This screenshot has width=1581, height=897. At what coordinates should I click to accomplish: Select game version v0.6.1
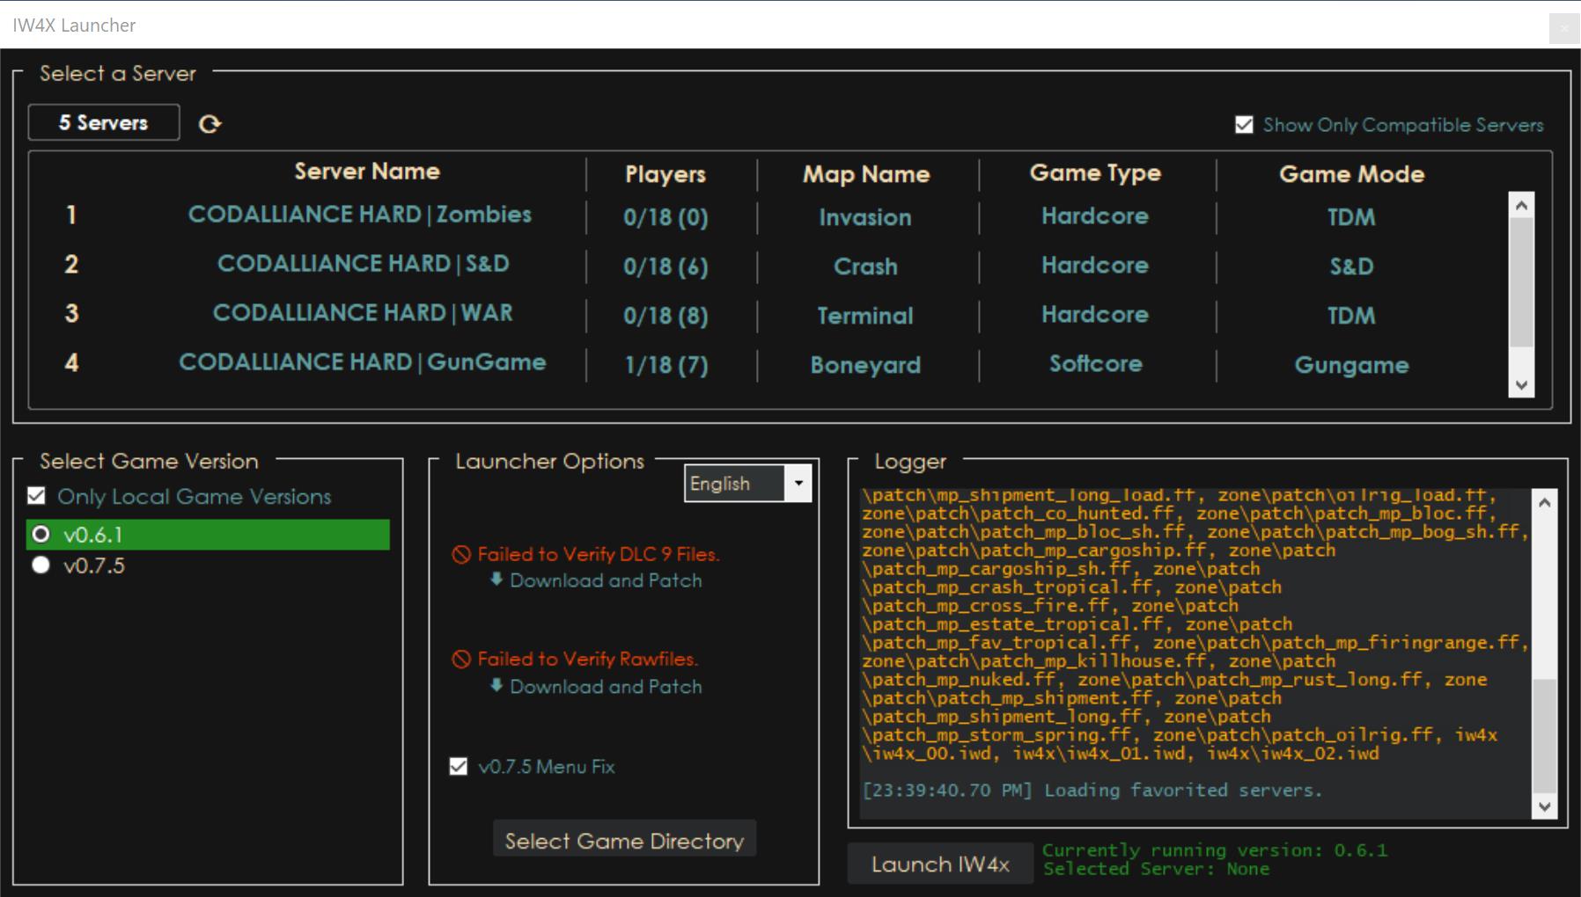[208, 535]
